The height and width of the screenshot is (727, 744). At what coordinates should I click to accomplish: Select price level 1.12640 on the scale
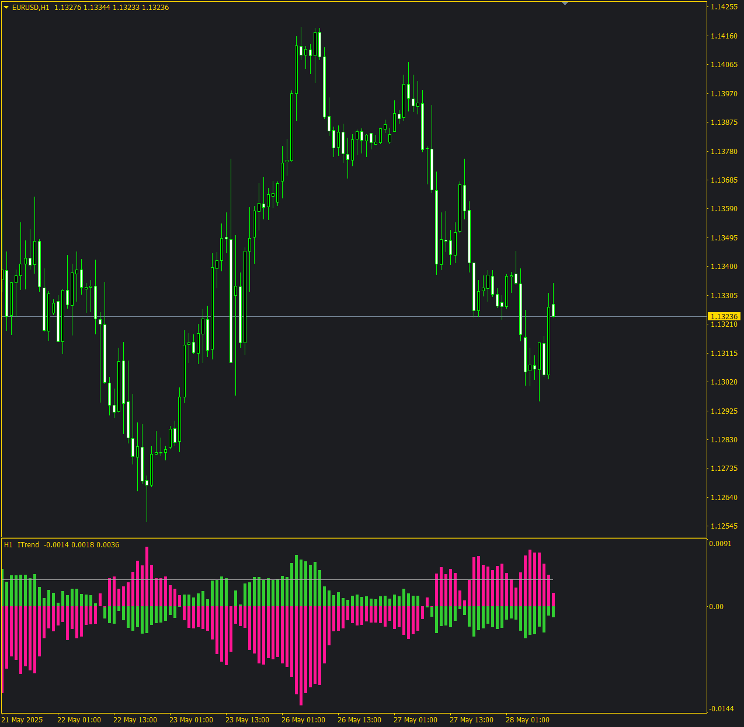[x=724, y=498]
